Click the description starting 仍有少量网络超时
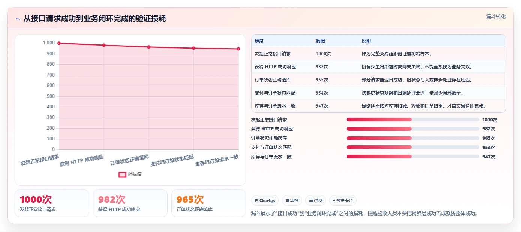This screenshot has height=232, width=521. click(x=417, y=67)
